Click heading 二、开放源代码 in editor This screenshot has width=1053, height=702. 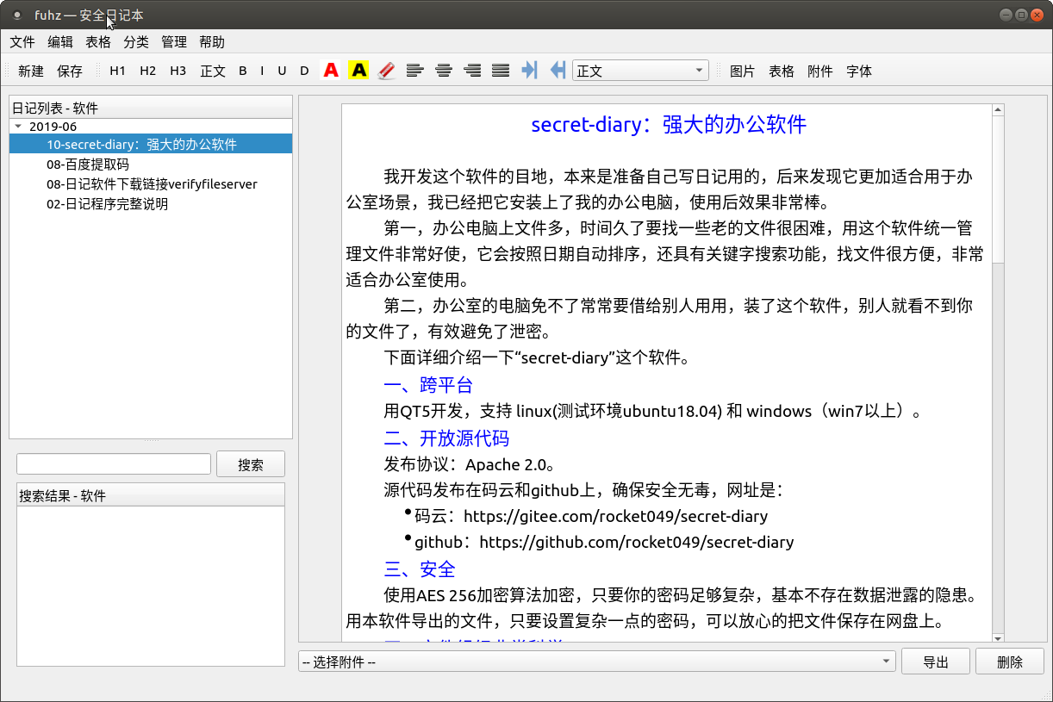coord(446,438)
